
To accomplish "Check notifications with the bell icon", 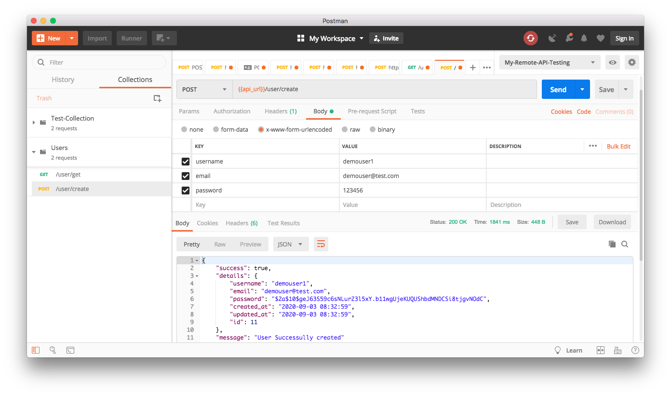I will [584, 38].
